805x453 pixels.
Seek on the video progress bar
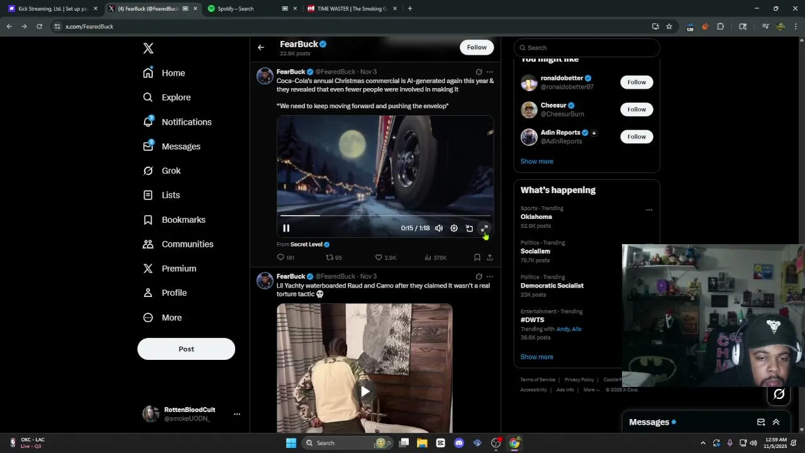tap(385, 216)
